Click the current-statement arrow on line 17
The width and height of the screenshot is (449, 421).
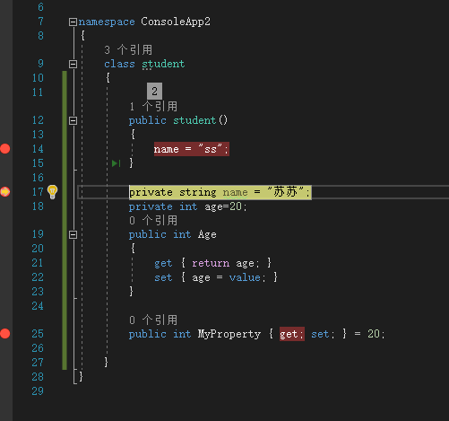pyautogui.click(x=5, y=192)
